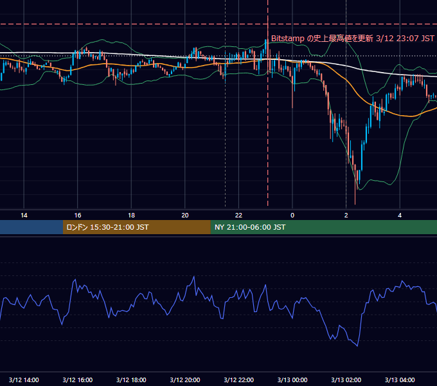Select the NY 21:00-06:00 JST session bar

323,227
